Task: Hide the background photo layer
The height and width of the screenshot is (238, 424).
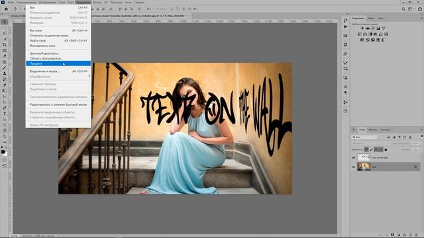Action: click(353, 167)
